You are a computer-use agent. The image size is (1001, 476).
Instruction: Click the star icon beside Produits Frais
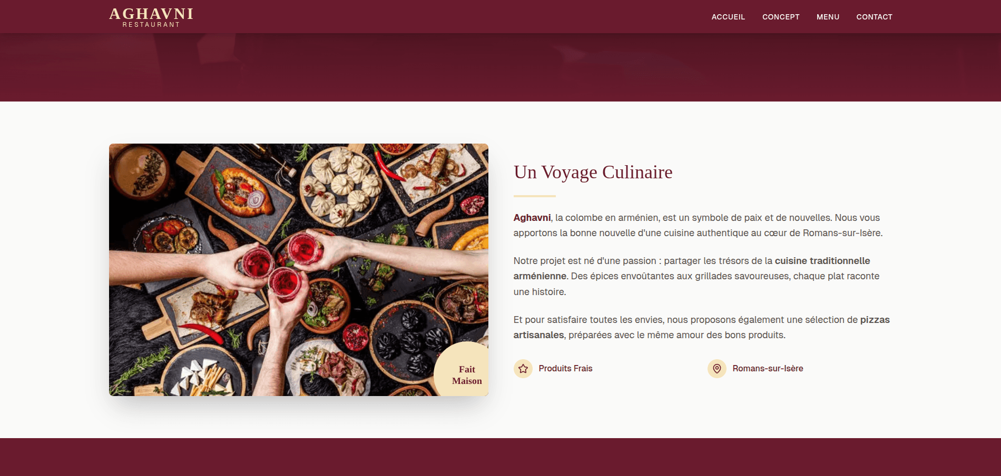523,369
